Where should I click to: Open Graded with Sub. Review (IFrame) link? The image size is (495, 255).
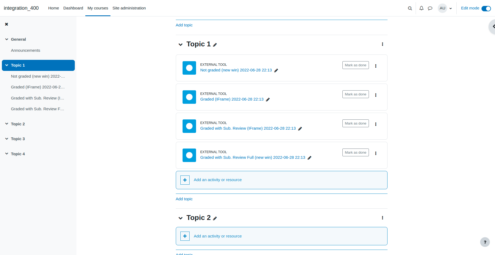pyautogui.click(x=248, y=128)
